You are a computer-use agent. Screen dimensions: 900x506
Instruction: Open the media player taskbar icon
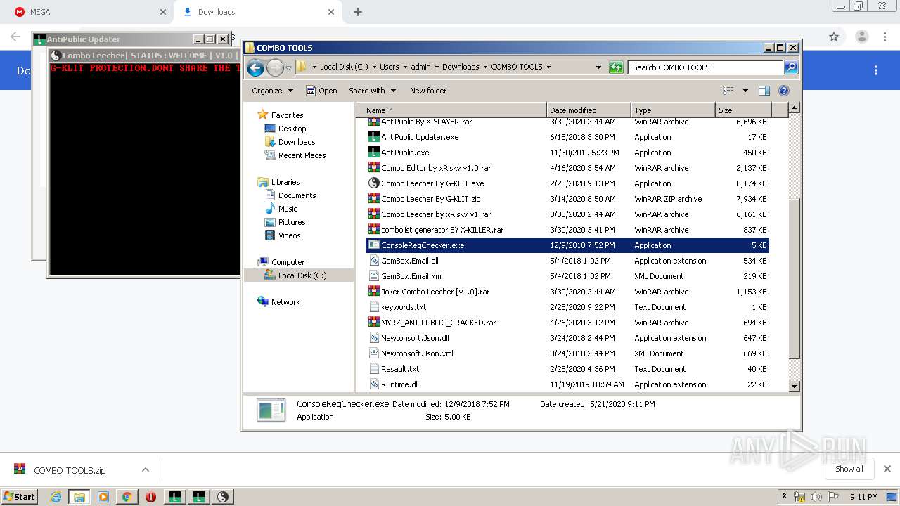click(103, 497)
